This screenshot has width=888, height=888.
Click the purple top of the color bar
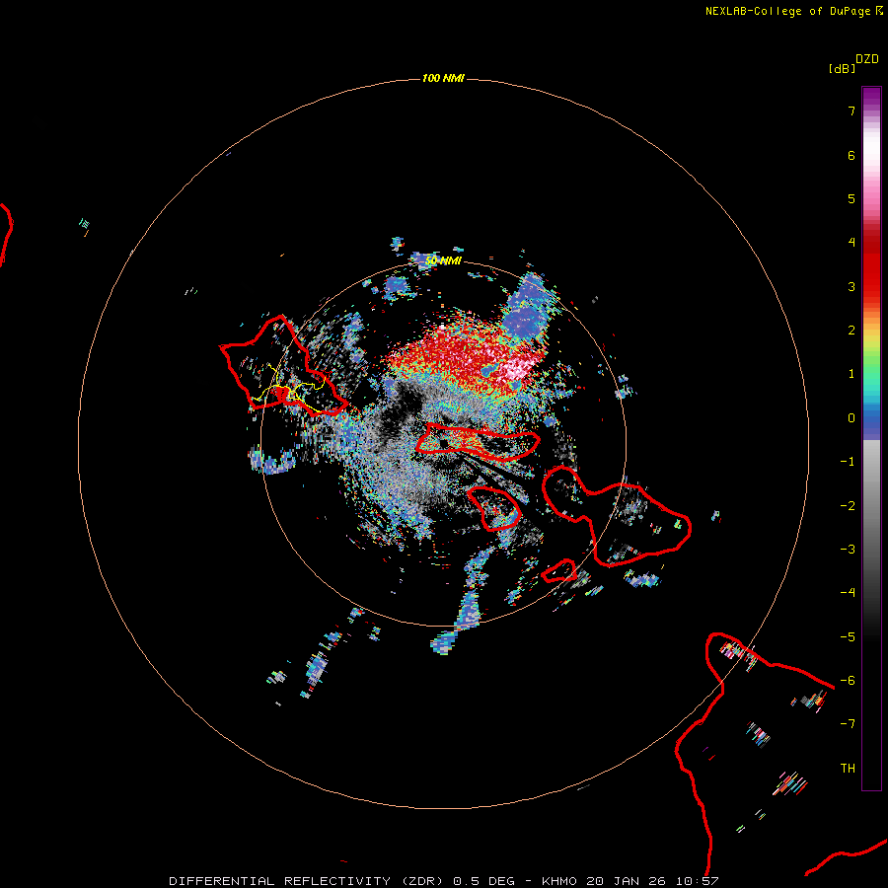pyautogui.click(x=871, y=98)
